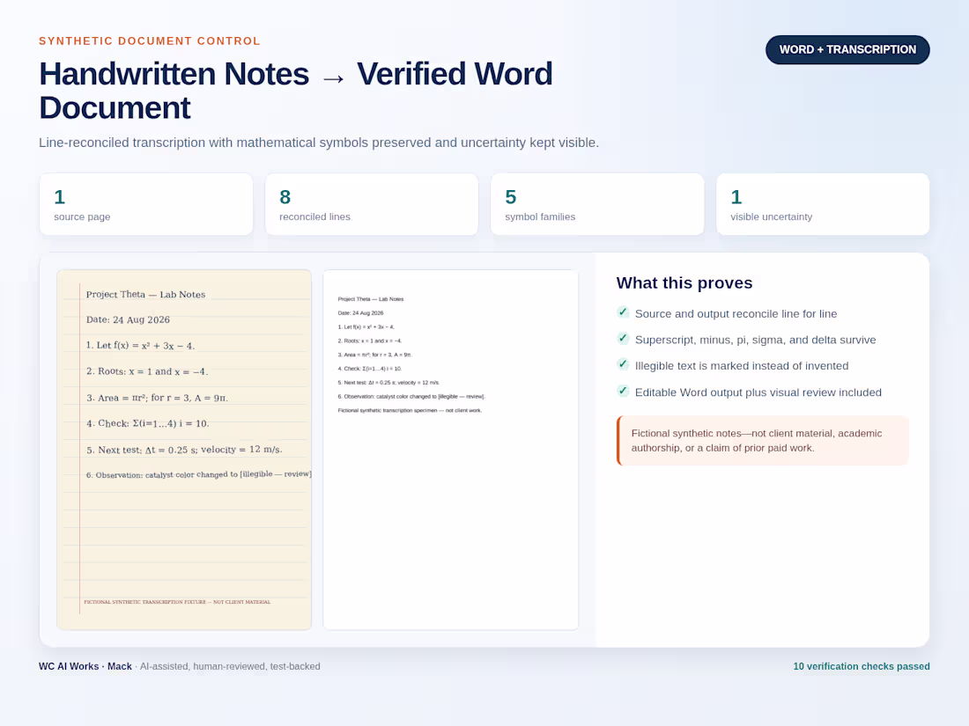Click 'Editable Word output plus visual review included'
This screenshot has height=726, width=969.
pos(758,392)
